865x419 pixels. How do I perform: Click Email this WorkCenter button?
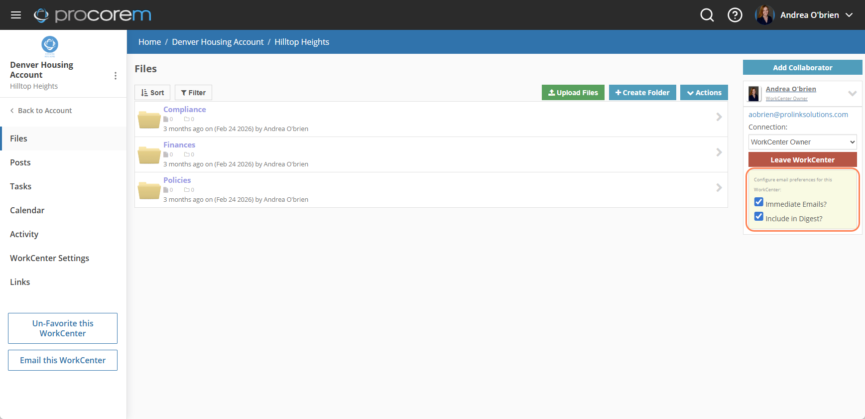(63, 360)
